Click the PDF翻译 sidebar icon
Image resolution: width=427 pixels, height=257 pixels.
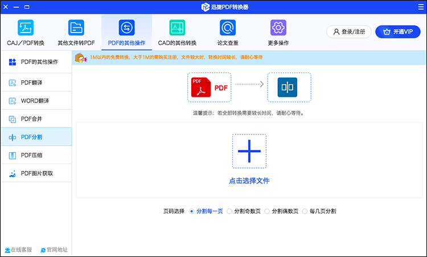coord(13,83)
